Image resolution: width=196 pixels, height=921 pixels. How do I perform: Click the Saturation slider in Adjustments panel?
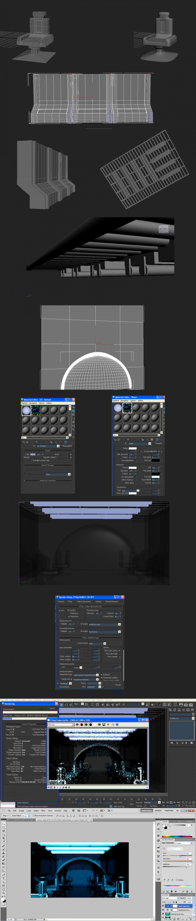click(177, 861)
